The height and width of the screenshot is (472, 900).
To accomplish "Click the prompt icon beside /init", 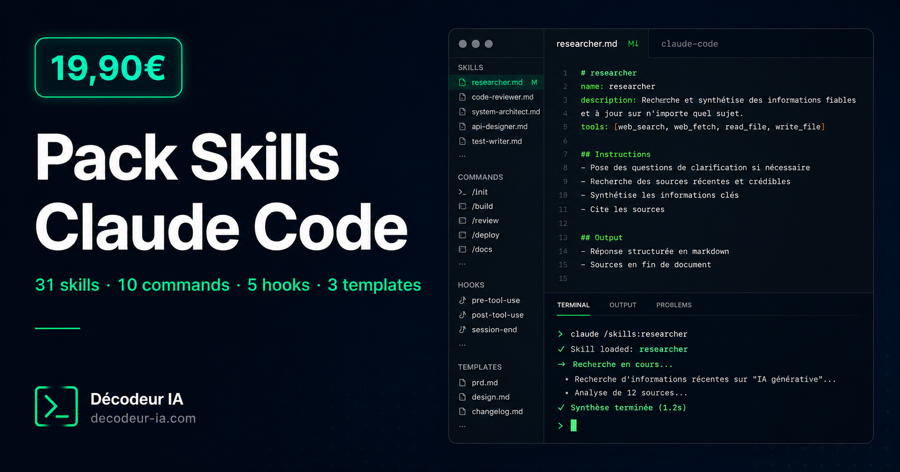I will 462,192.
